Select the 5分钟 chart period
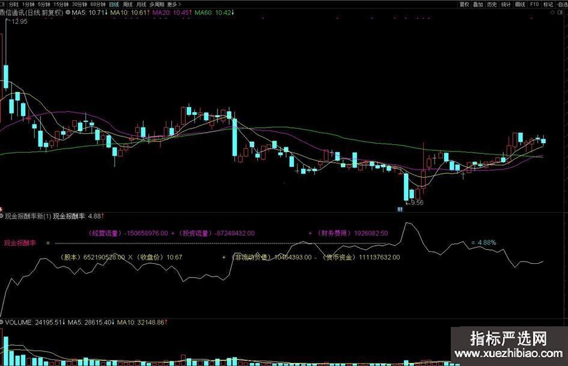This screenshot has height=366, width=568. [x=44, y=4]
